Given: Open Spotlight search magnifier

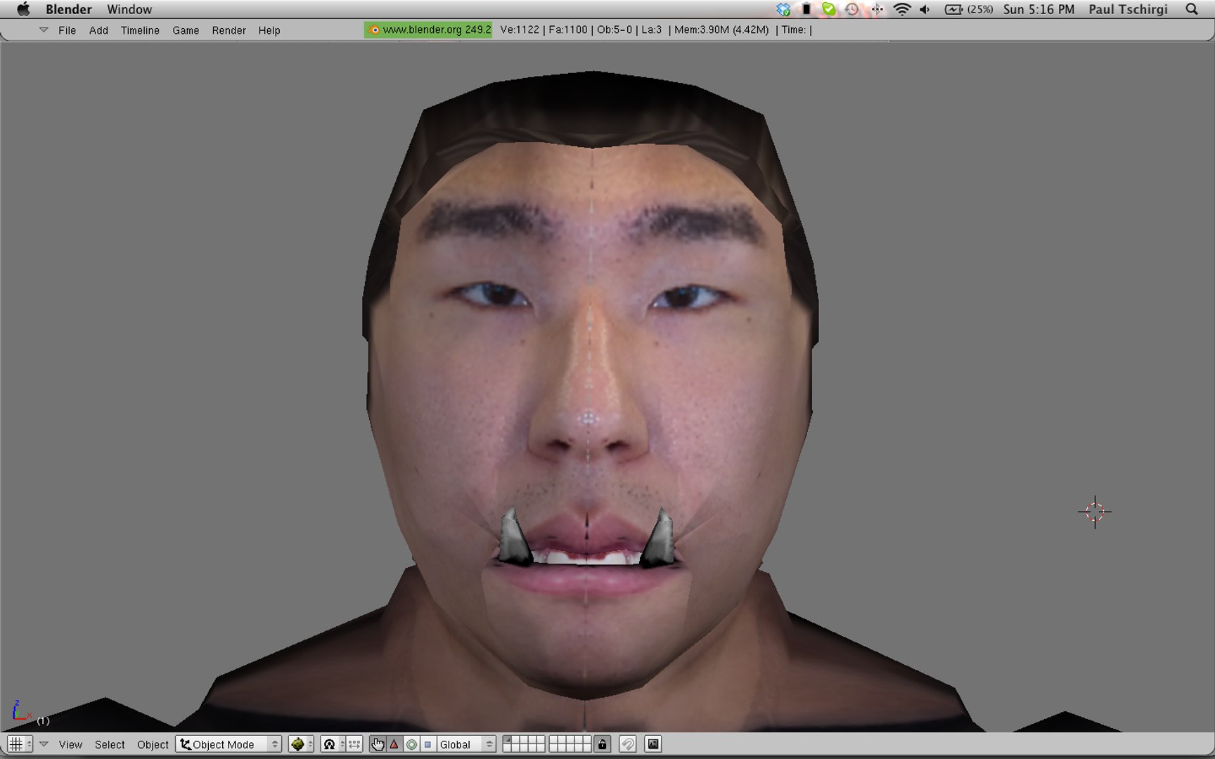Looking at the screenshot, I should point(1192,9).
